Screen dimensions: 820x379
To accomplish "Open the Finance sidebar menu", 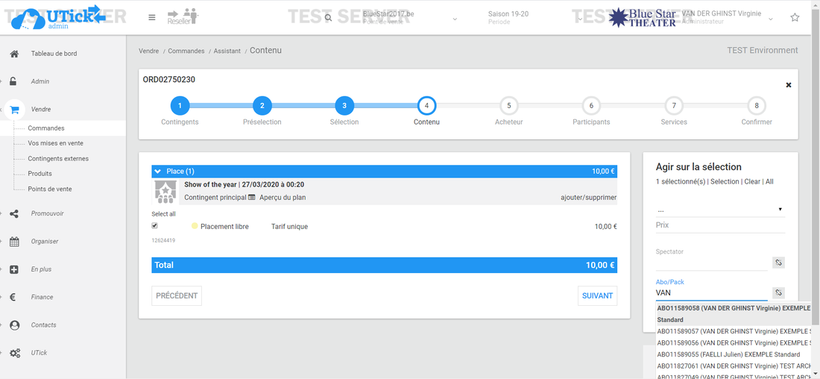I will pyautogui.click(x=42, y=297).
